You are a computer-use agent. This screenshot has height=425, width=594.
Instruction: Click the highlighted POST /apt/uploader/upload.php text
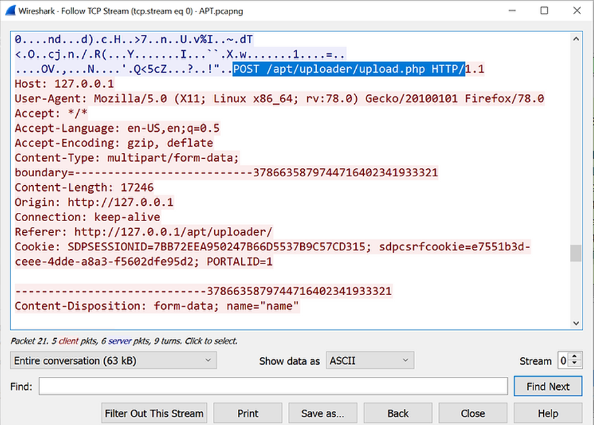tap(348, 69)
